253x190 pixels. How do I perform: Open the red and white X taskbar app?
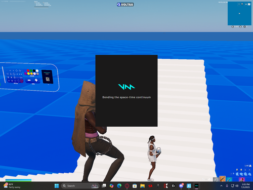point(165,186)
